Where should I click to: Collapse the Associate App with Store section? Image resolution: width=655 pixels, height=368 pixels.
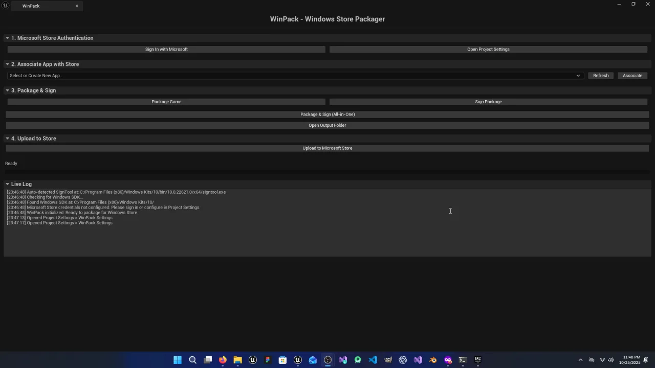pyautogui.click(x=7, y=64)
